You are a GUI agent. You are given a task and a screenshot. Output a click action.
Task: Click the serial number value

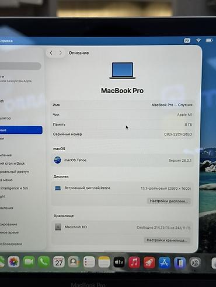pos(178,134)
